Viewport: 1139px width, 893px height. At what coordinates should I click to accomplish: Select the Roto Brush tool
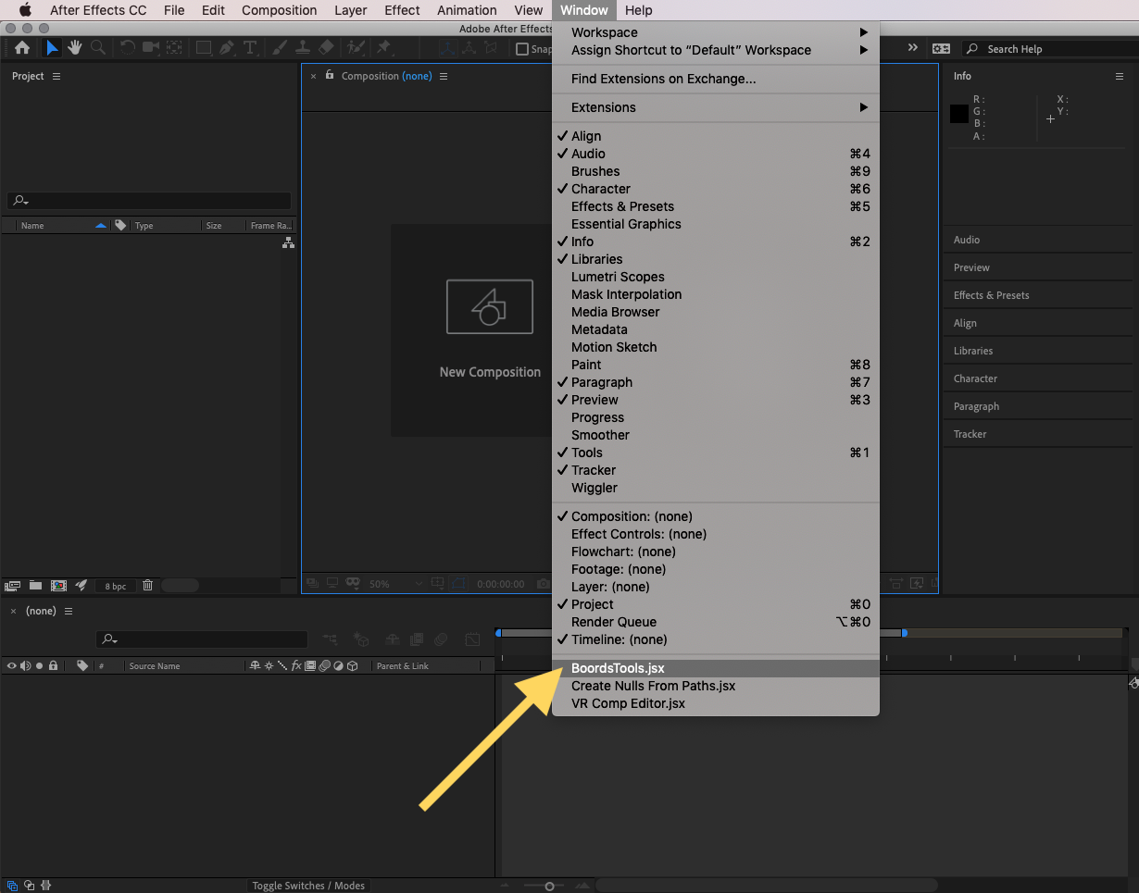tap(356, 48)
